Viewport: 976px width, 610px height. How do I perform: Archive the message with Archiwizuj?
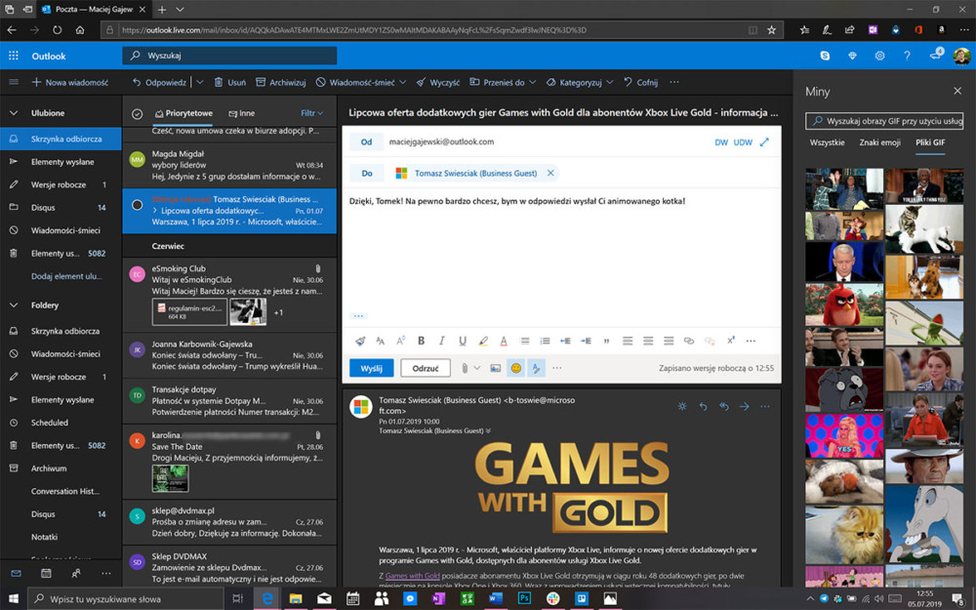coord(281,82)
